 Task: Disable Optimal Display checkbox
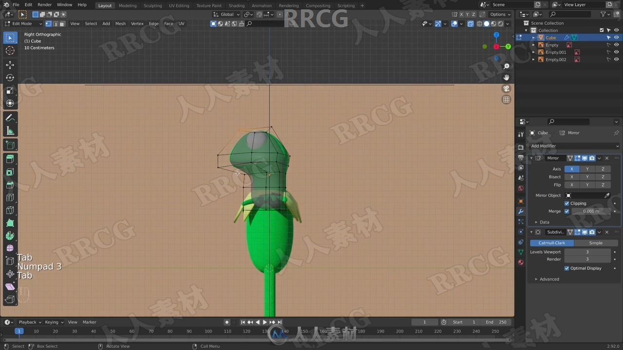pos(567,268)
